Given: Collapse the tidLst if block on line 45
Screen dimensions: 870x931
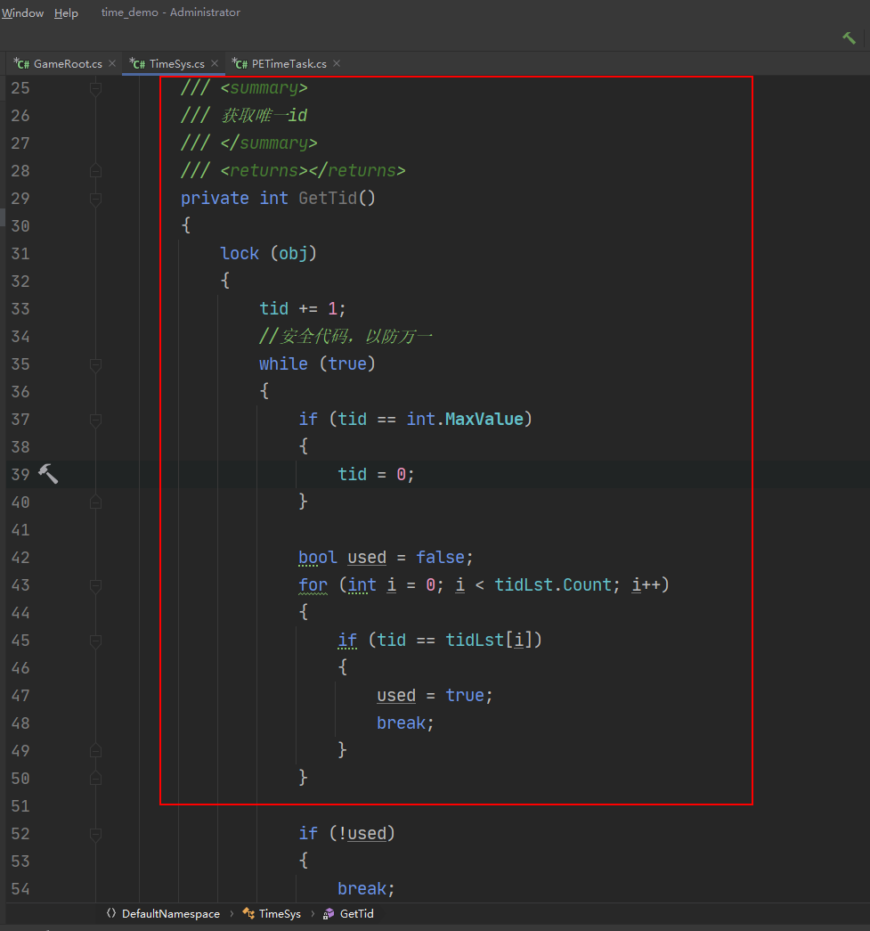Looking at the screenshot, I should (95, 641).
